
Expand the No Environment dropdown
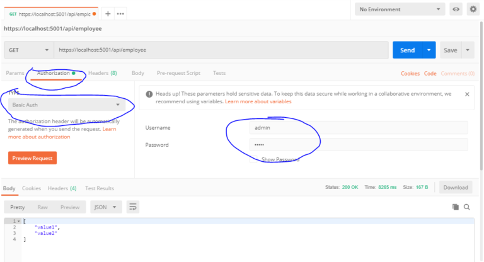(x=400, y=9)
